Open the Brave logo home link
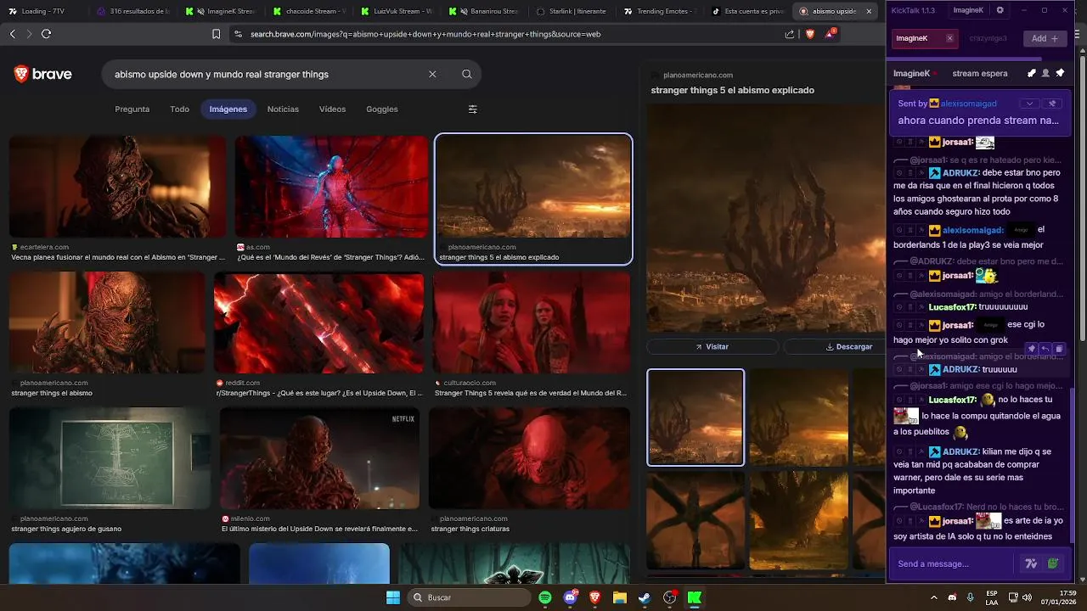Image resolution: width=1087 pixels, height=611 pixels. coord(43,75)
